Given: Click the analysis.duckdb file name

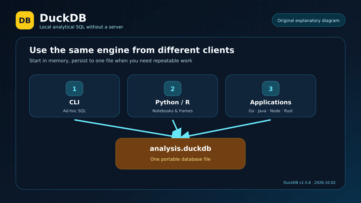Looking at the screenshot, I should click(x=180, y=149).
